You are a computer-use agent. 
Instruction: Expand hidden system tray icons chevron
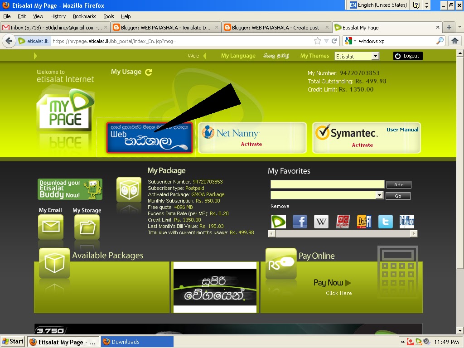(403, 342)
